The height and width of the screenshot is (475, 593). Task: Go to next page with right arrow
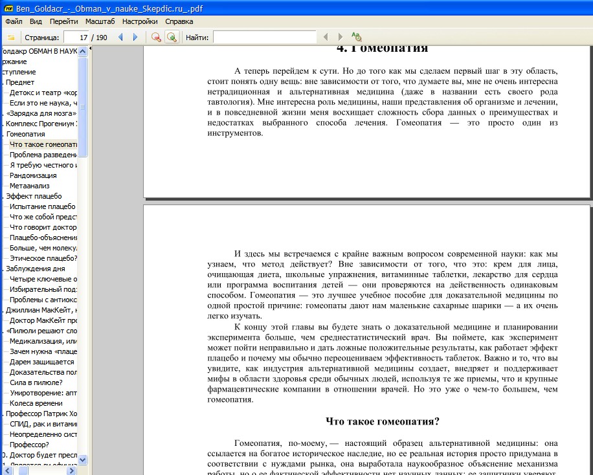pos(135,38)
